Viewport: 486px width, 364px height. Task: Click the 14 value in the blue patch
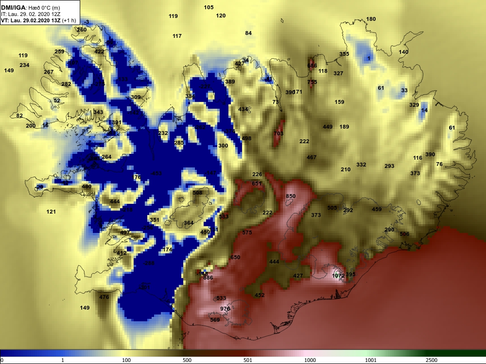click(424, 110)
